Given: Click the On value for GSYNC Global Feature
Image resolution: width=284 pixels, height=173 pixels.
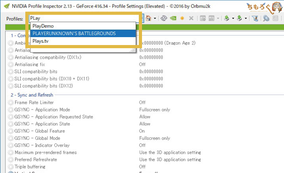Looking at the screenshot, I should pos(142,131).
